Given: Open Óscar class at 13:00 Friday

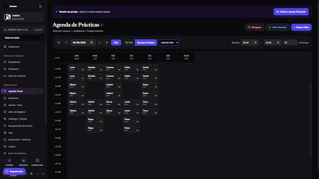Looking at the screenshot, I should pyautogui.click(x=150, y=103).
